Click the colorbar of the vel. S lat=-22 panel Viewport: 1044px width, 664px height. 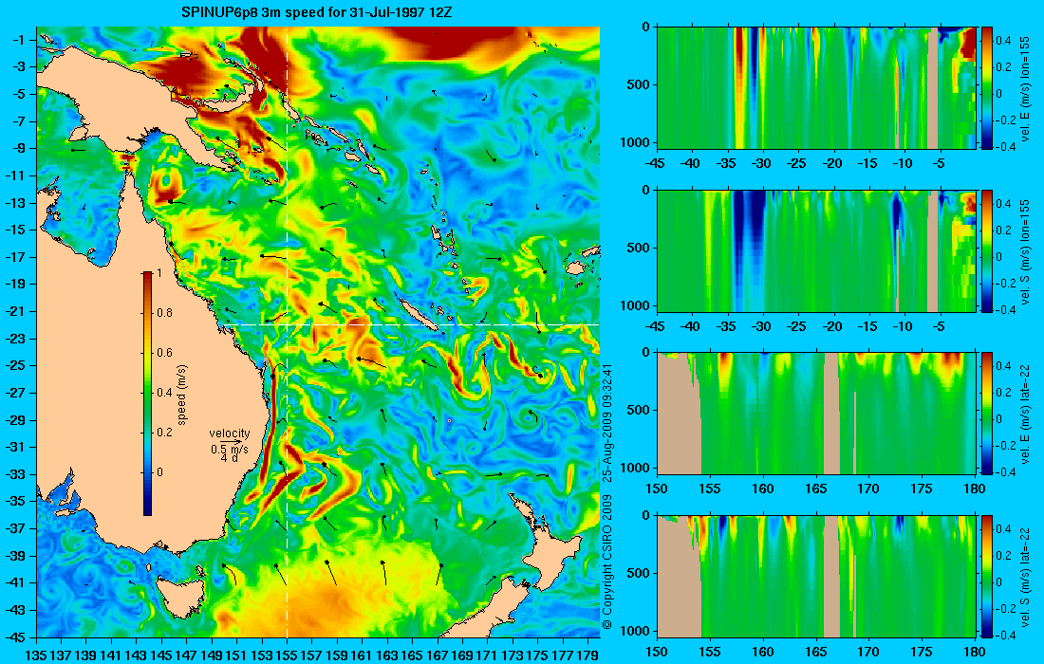click(x=987, y=576)
